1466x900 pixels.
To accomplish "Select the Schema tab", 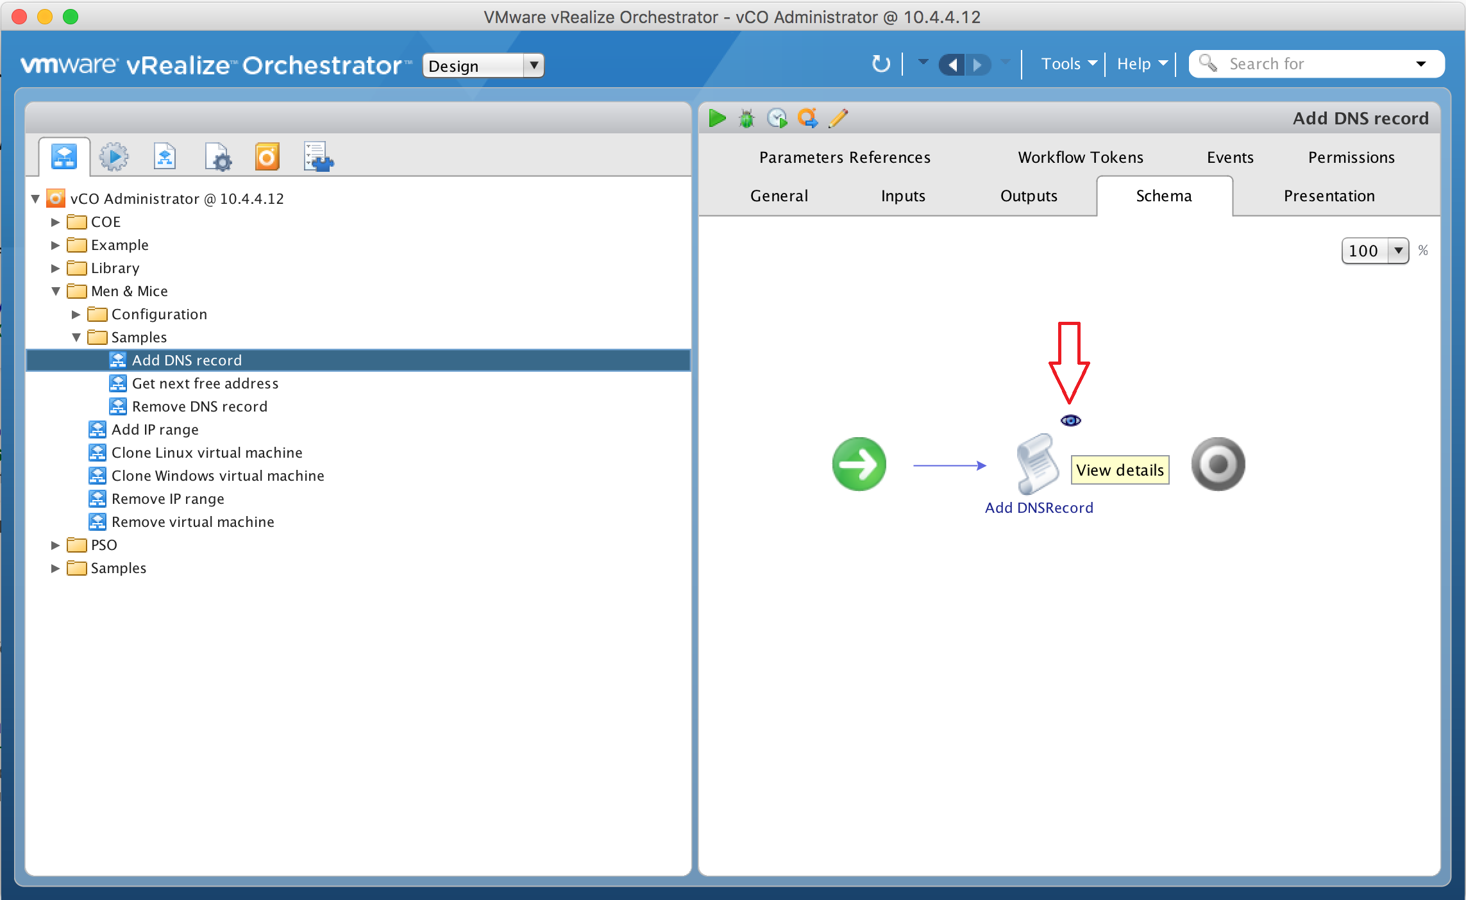I will (1164, 196).
